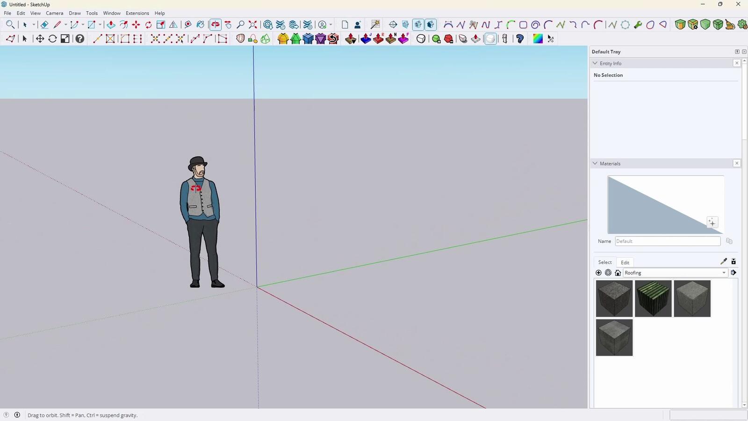Click the material Name input field
The image size is (748, 421).
[667, 241]
